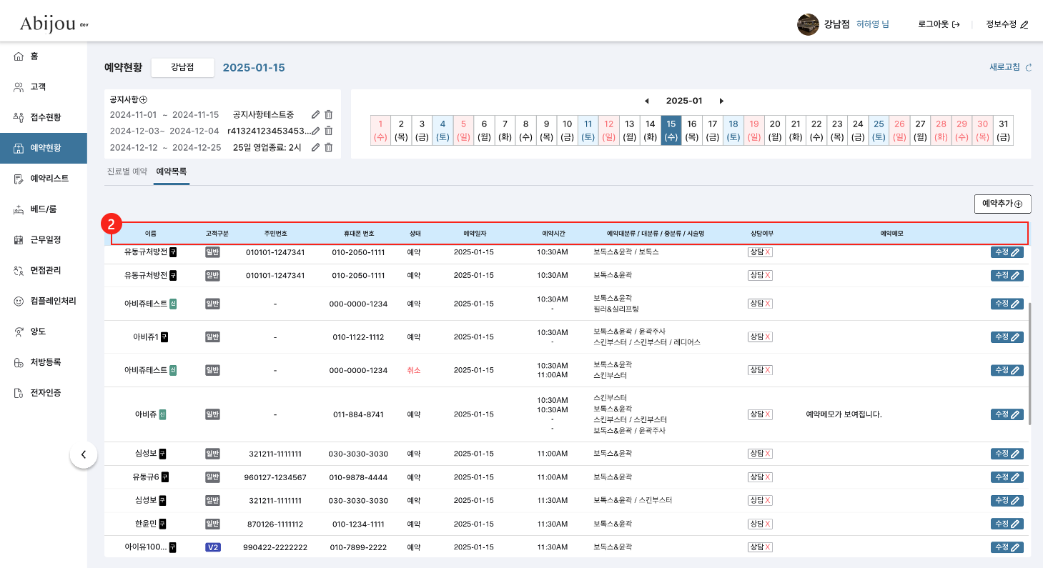Toggle 상담 X checkbox for 심성보 11:00AM row
The height and width of the screenshot is (568, 1043).
pos(760,454)
